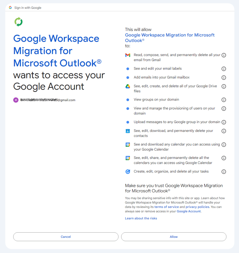The height and width of the screenshot is (253, 239).
Task: Click the Google Tasks checkmark icon
Action: (128, 171)
